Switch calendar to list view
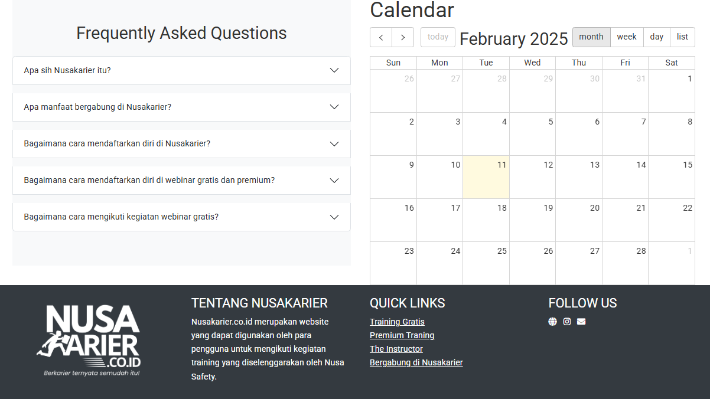710x399 pixels. point(682,37)
